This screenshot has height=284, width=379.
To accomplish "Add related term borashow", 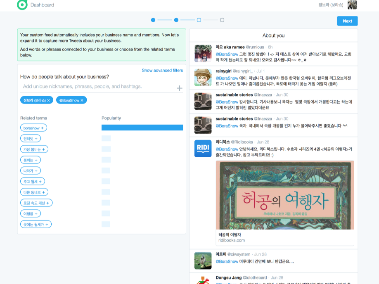I will pos(33,128).
